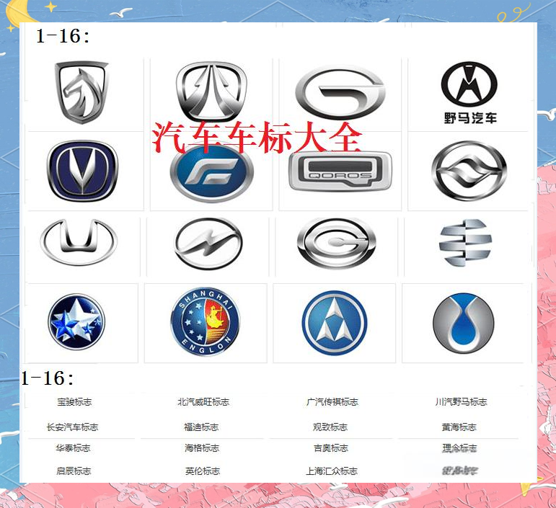Click the 上海汇众标志 label
The height and width of the screenshot is (508, 556).
click(x=332, y=471)
